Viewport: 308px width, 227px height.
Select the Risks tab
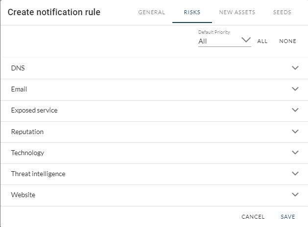coord(192,12)
